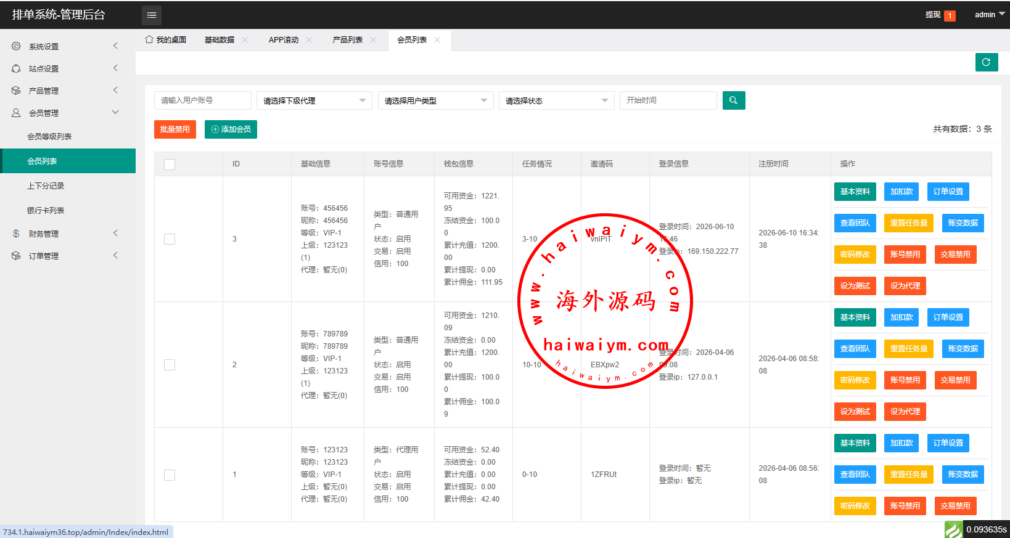Click the 系统设置 gear icon
Image resolution: width=1010 pixels, height=538 pixels.
16,46
